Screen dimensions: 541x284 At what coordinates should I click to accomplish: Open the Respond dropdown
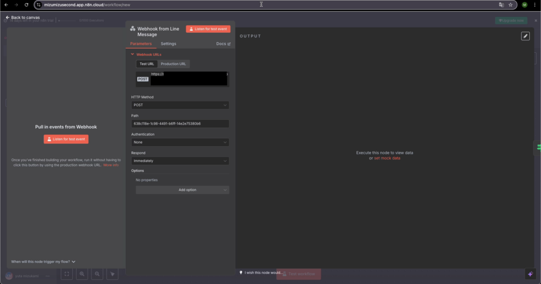(180, 161)
